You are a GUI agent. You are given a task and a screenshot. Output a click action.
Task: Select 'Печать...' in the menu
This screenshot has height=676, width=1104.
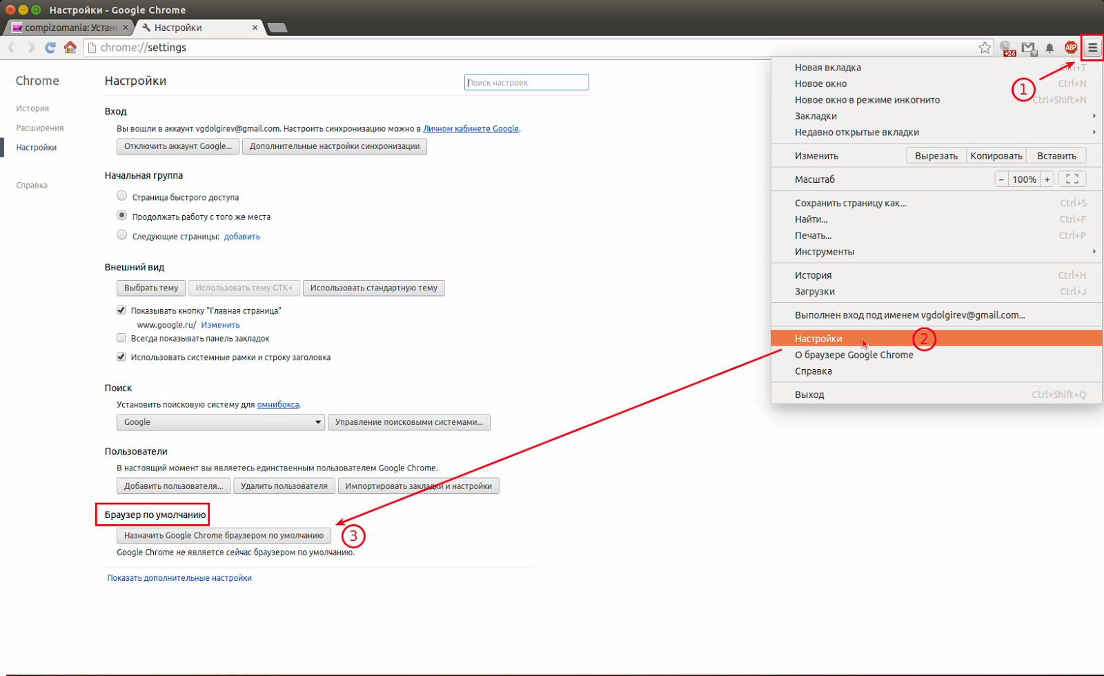click(936, 235)
